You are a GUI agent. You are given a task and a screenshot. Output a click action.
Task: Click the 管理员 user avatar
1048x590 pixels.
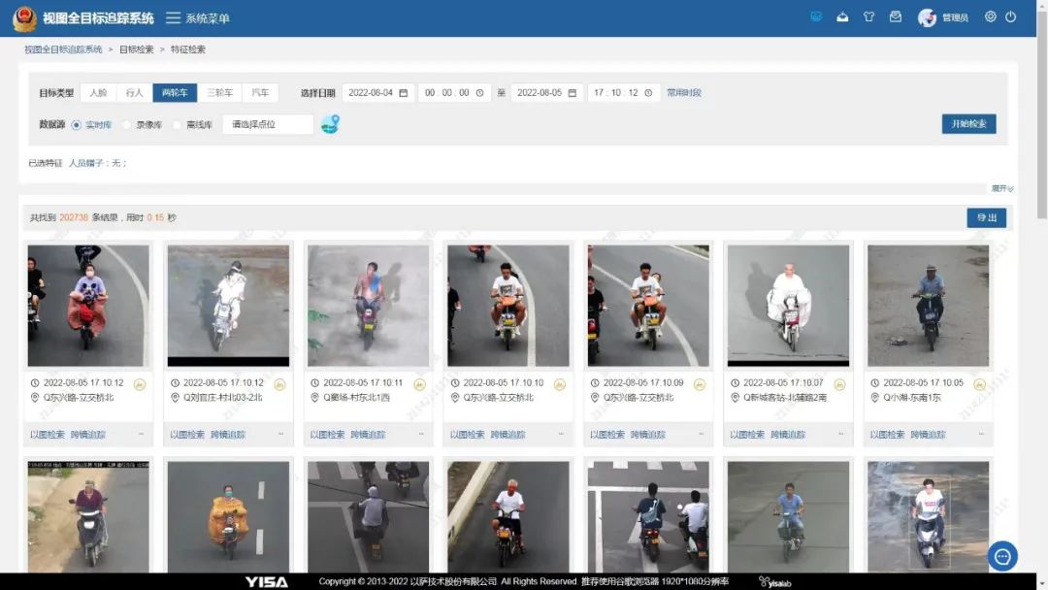[927, 17]
